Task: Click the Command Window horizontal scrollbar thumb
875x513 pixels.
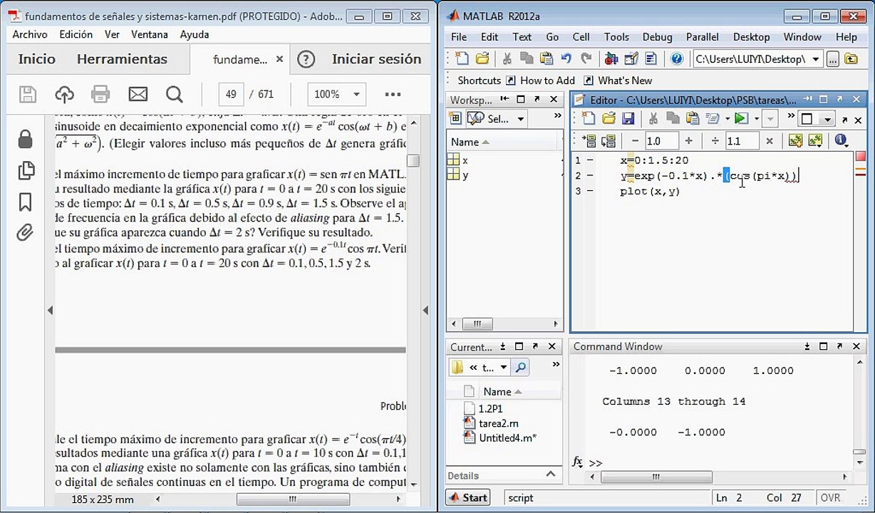Action: point(656,477)
